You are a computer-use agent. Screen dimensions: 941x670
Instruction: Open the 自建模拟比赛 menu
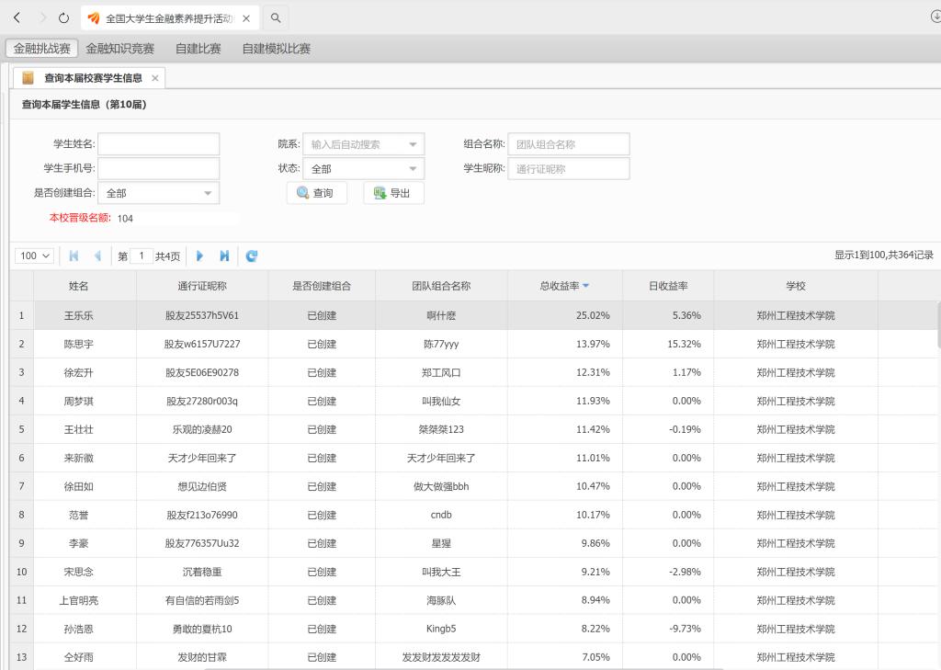pyautogui.click(x=276, y=49)
